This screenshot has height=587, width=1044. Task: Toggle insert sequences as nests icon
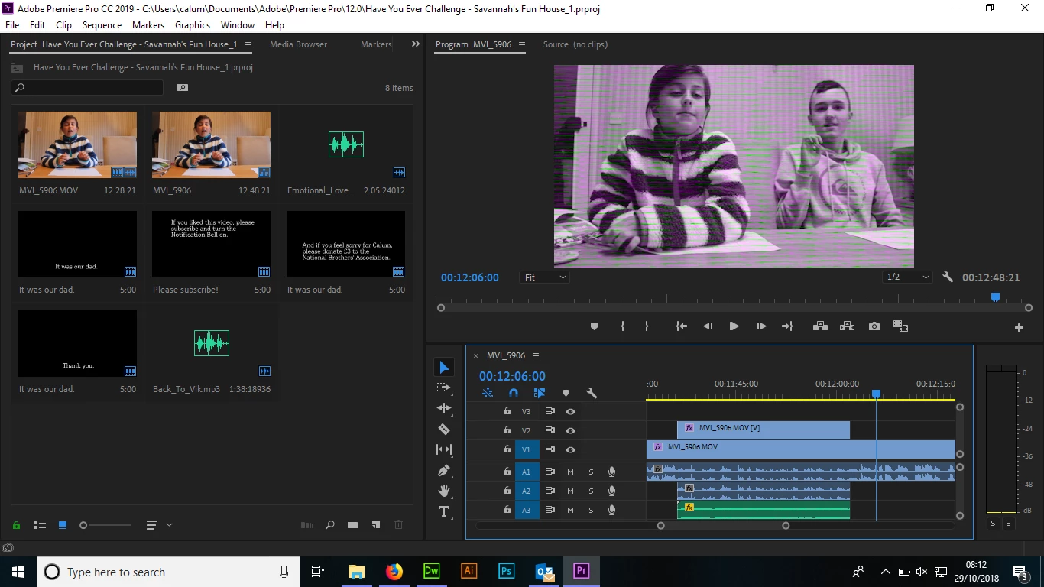(488, 393)
